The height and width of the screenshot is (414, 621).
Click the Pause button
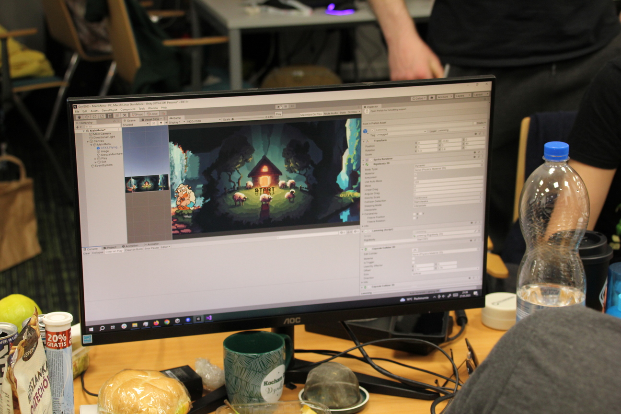click(286, 106)
